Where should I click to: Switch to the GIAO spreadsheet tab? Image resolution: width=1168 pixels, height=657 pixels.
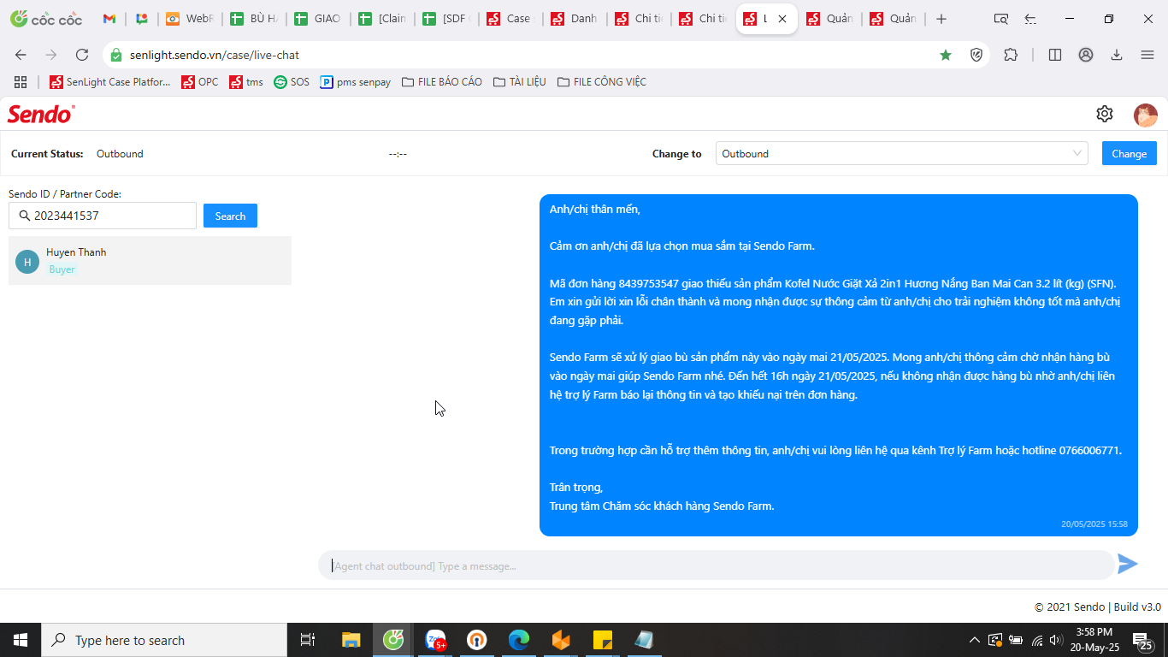318,19
